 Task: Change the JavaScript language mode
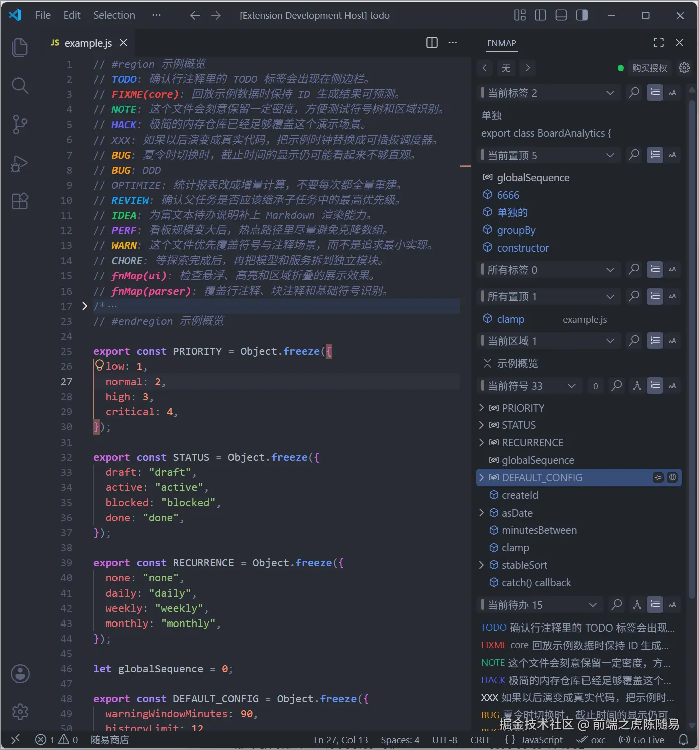[542, 740]
